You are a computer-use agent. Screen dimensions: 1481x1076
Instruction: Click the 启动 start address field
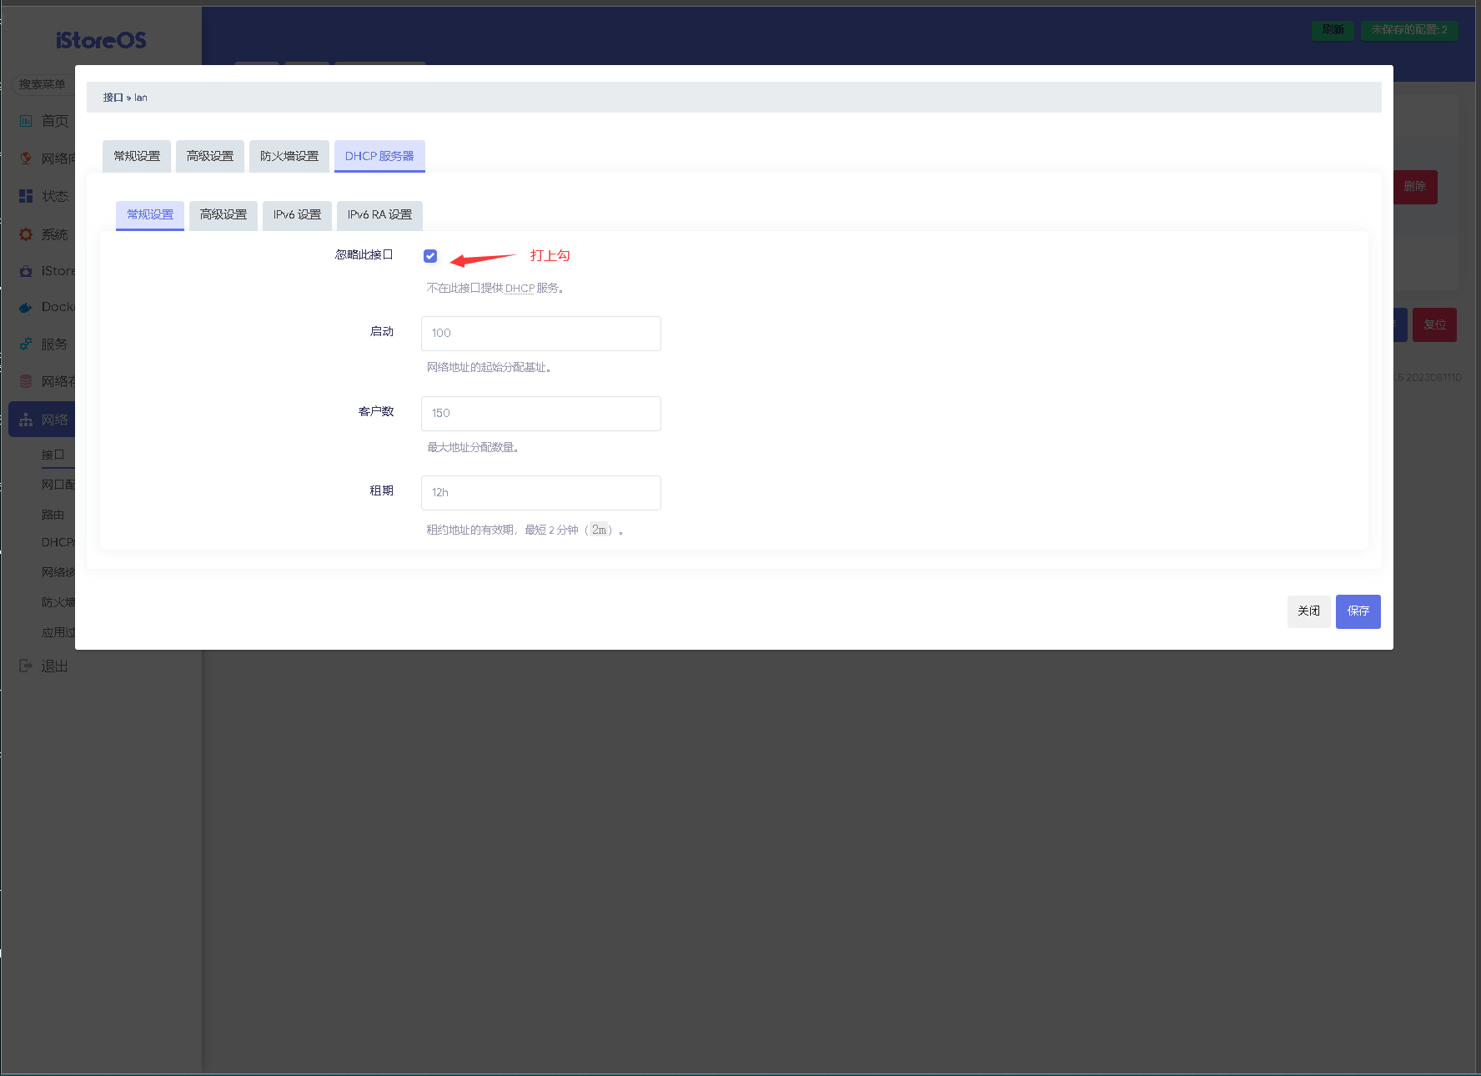pyautogui.click(x=540, y=333)
